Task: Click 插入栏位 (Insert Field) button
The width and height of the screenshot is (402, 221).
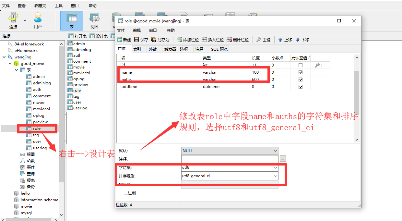Action: [213, 40]
